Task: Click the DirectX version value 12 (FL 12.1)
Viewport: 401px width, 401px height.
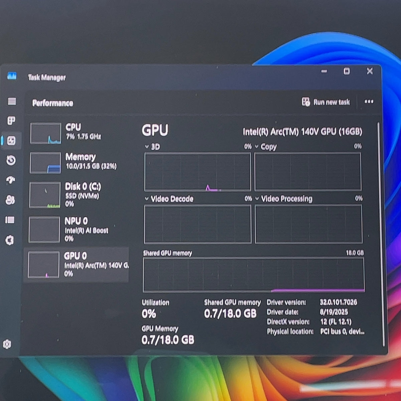Action: (336, 321)
